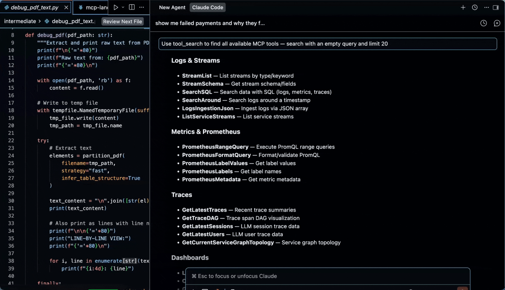Image resolution: width=505 pixels, height=290 pixels.
Task: Click the intermediate breadcrumb folder
Action: pyautogui.click(x=20, y=21)
